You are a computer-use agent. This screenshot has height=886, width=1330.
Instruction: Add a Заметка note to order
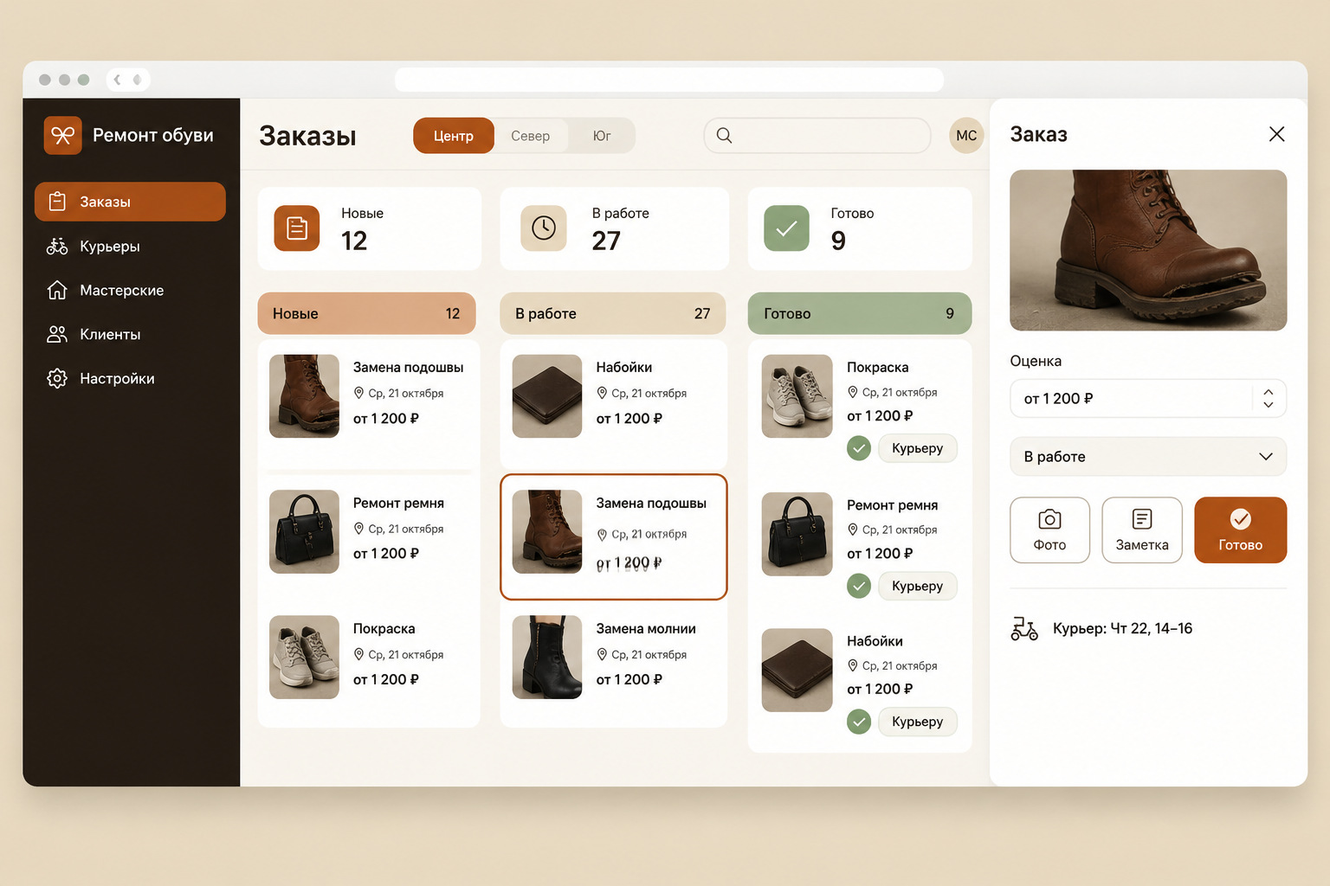coord(1142,530)
